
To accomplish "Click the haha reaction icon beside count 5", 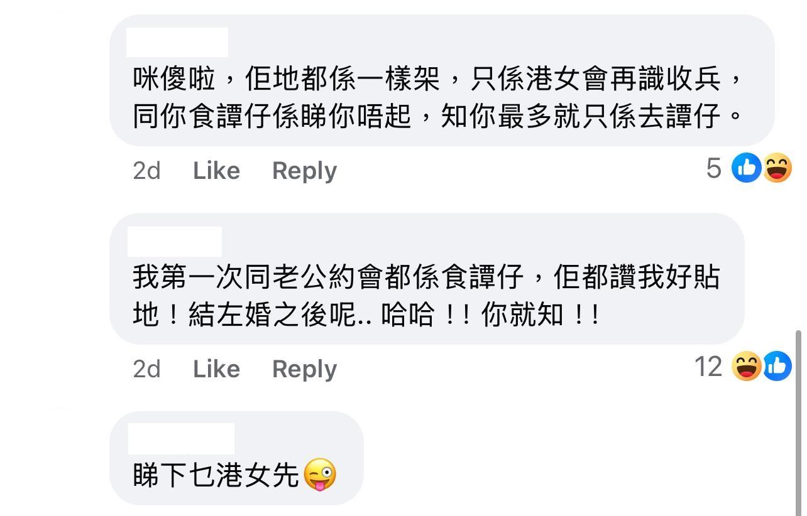I will coord(777,168).
